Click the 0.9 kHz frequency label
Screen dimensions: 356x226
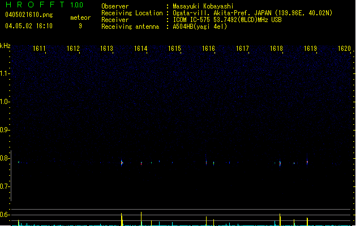click(x=5, y=130)
